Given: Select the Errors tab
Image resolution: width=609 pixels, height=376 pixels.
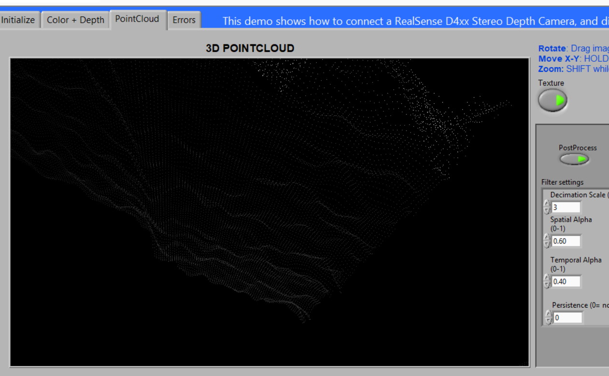Looking at the screenshot, I should tap(184, 20).
